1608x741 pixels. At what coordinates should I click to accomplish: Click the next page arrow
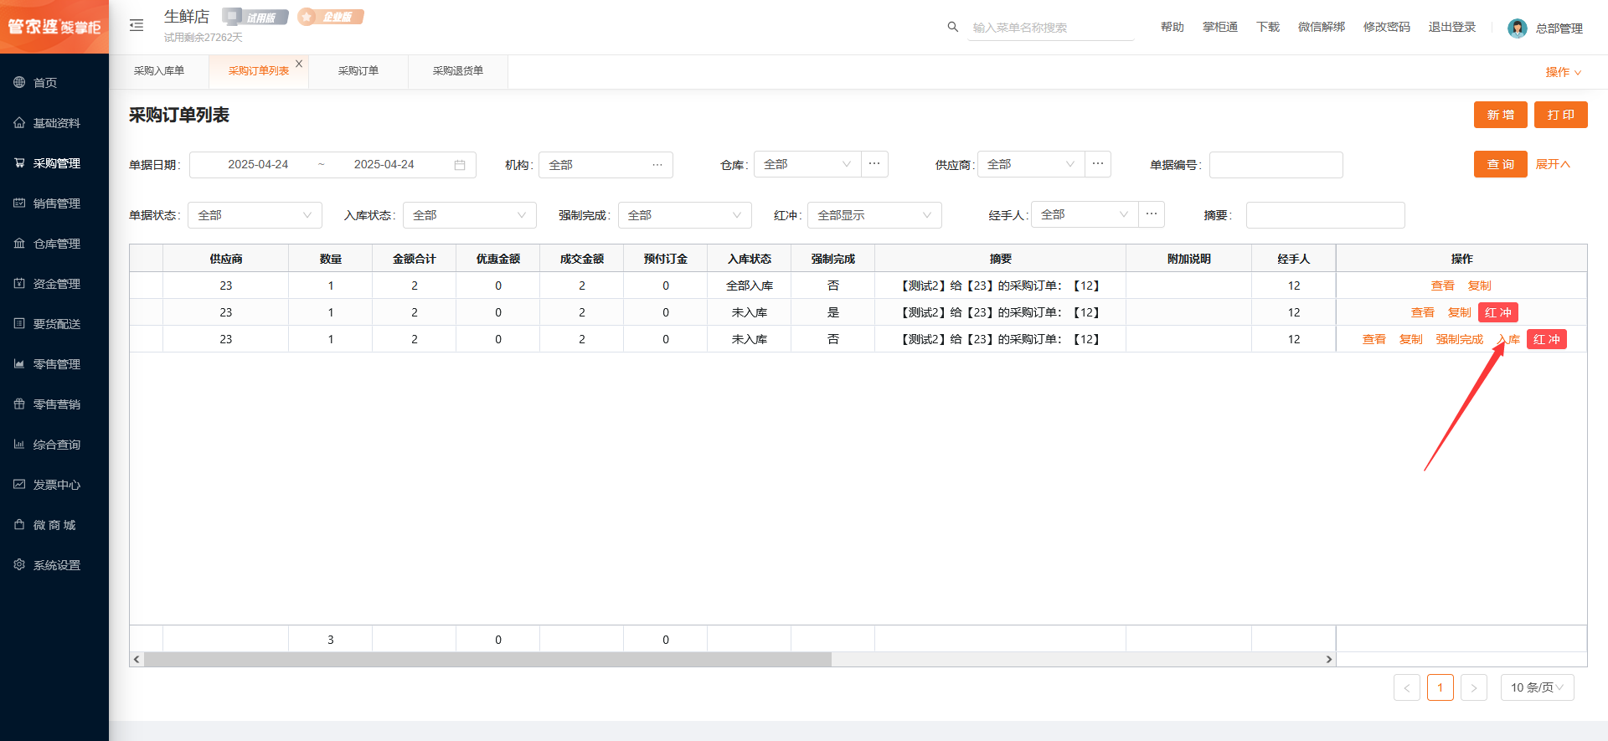pyautogui.click(x=1474, y=687)
